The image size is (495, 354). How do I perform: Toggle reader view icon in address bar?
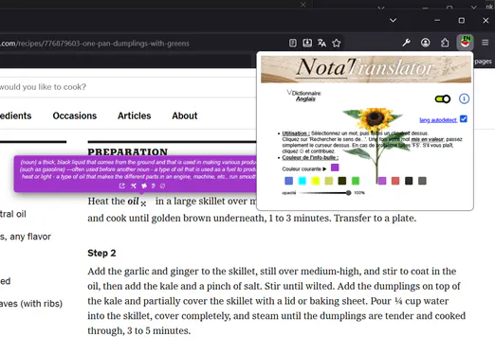point(293,43)
